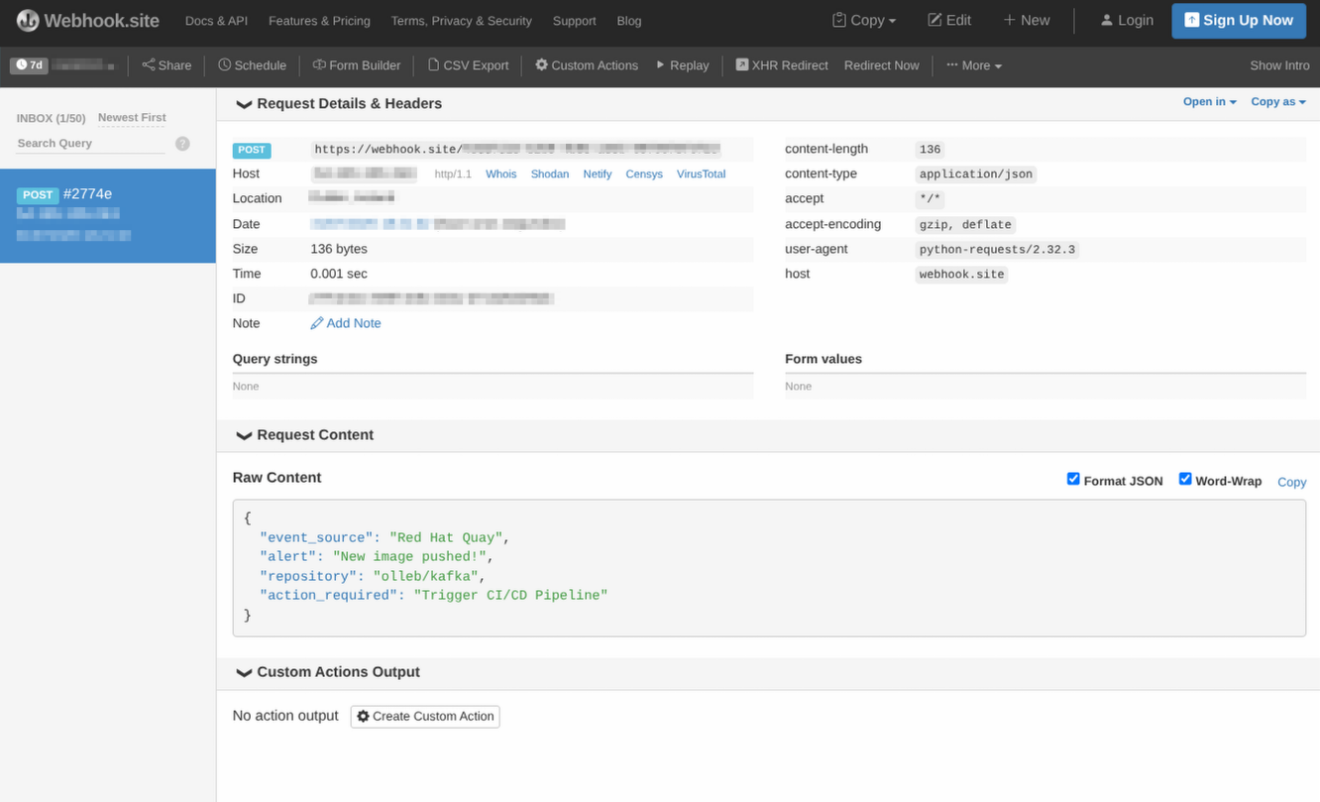
Task: Toggle the Word-Wrap checkbox
Action: 1184,479
